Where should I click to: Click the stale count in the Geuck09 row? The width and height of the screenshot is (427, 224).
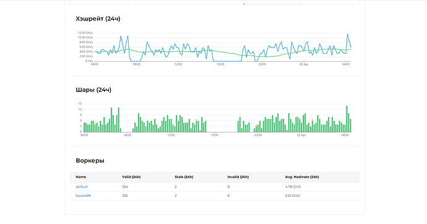click(x=176, y=196)
